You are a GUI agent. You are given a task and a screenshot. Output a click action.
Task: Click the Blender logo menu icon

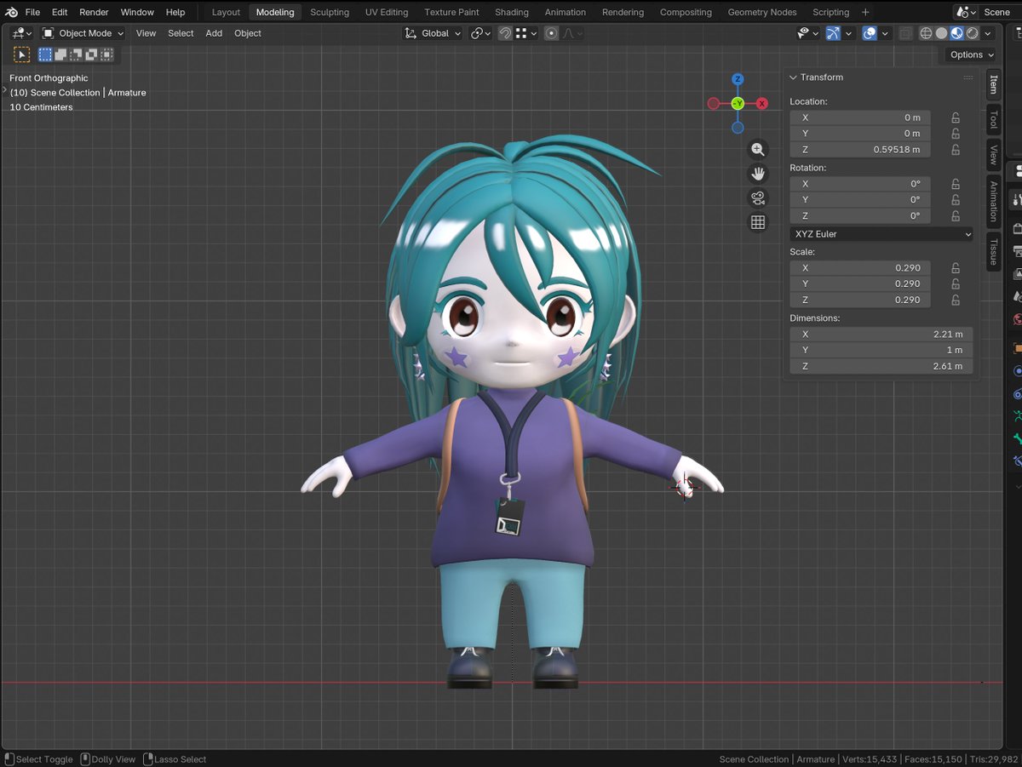pyautogui.click(x=11, y=12)
